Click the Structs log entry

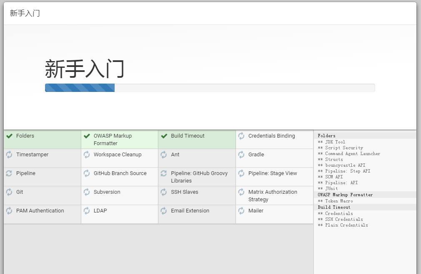tap(330, 159)
